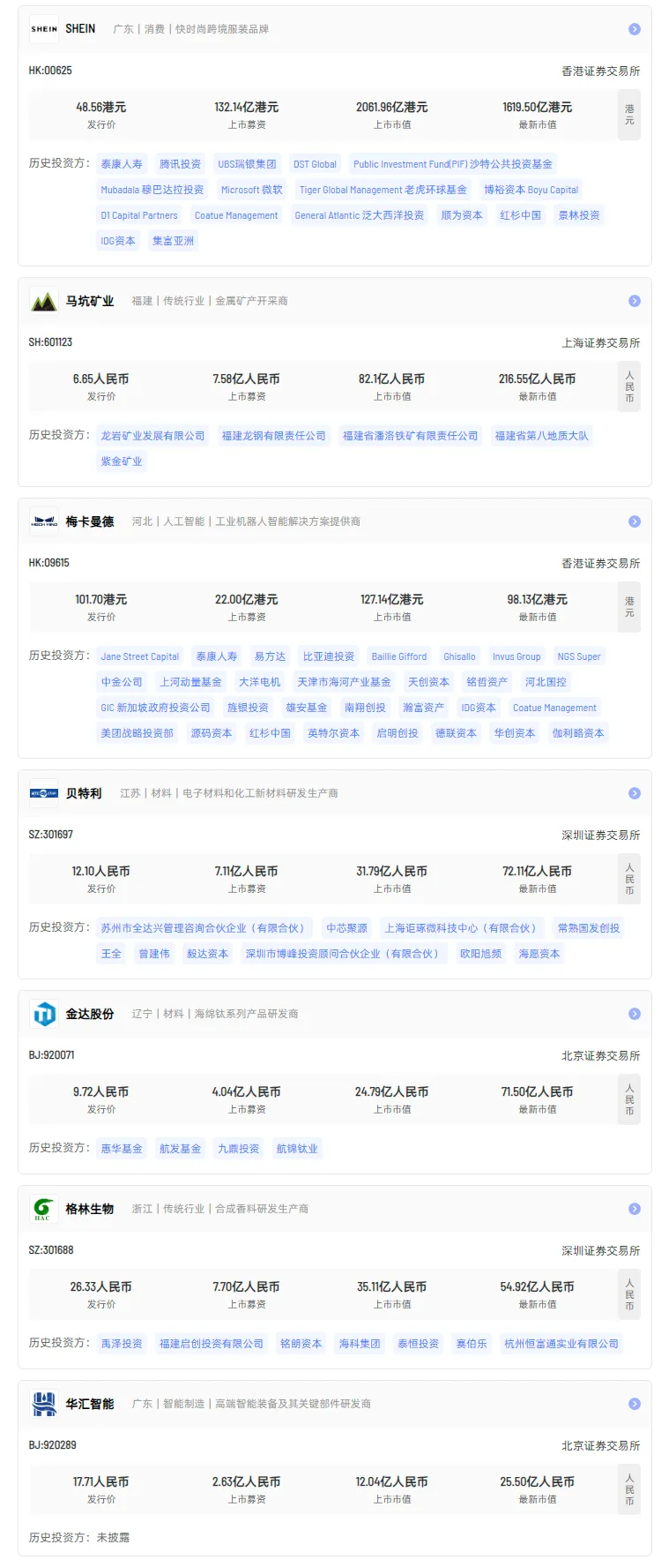Select investor tag 惠华基金
The width and height of the screenshot is (669, 1567).
point(122,1149)
